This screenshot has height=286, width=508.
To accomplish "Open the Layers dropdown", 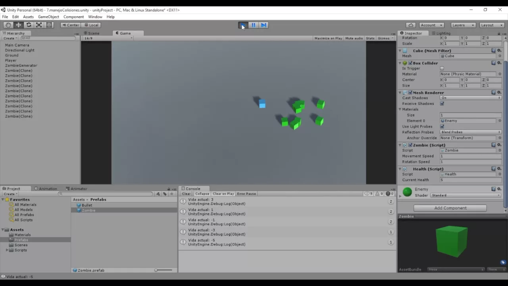I will (463, 25).
